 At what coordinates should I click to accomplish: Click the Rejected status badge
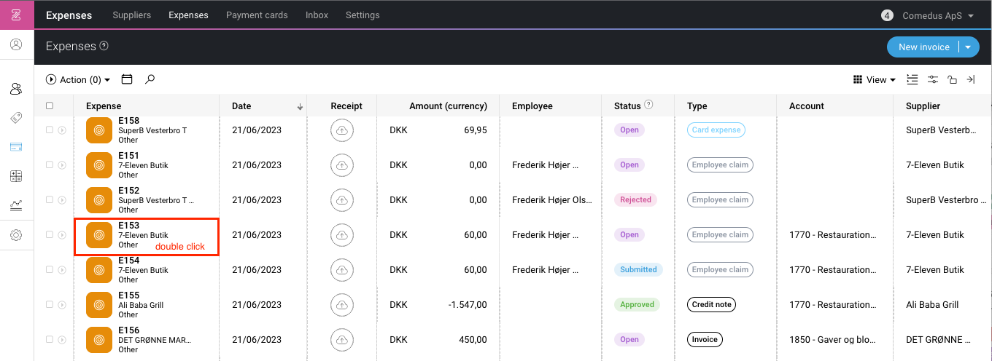tap(635, 200)
